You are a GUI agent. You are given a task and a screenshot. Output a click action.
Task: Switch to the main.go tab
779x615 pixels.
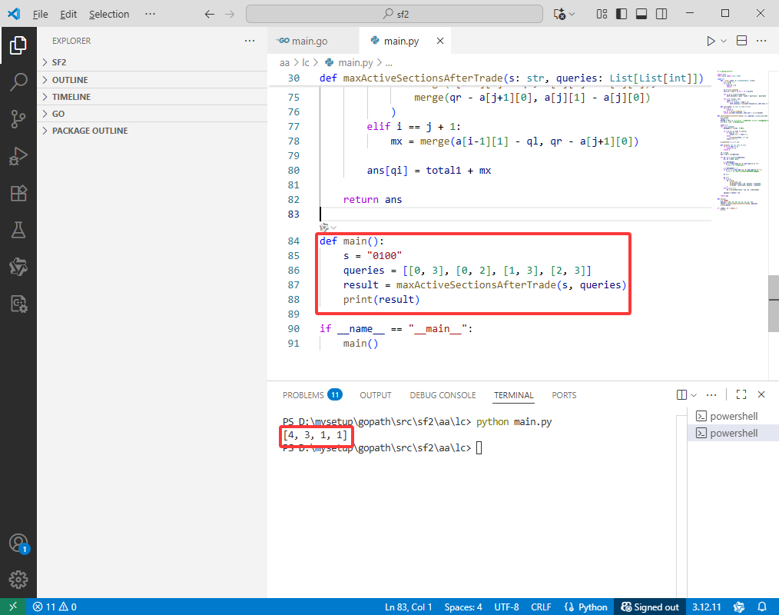[x=313, y=41]
